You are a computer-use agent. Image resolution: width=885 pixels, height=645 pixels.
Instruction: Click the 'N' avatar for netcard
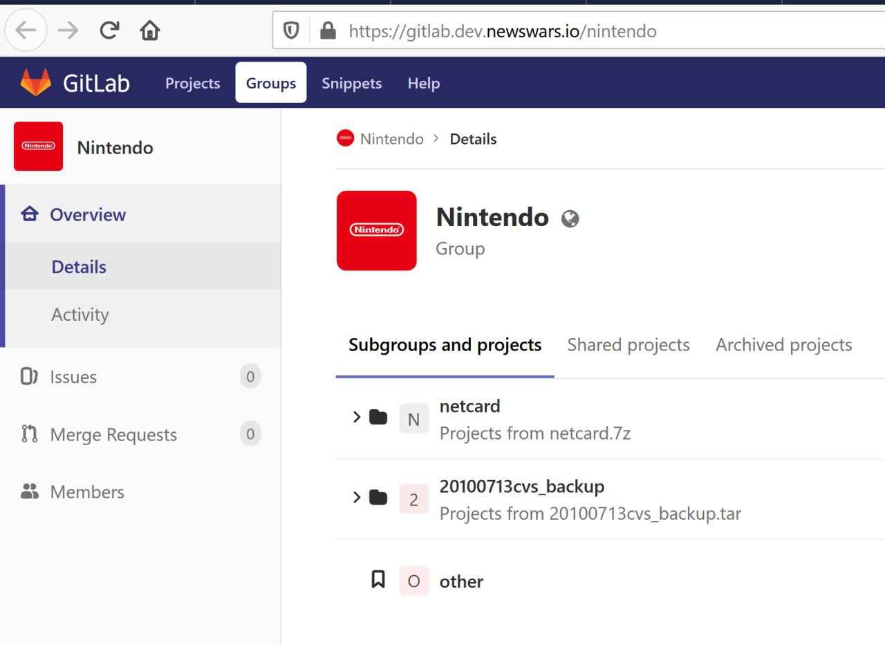413,419
